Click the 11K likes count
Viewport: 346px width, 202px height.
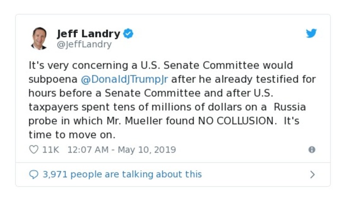point(50,150)
